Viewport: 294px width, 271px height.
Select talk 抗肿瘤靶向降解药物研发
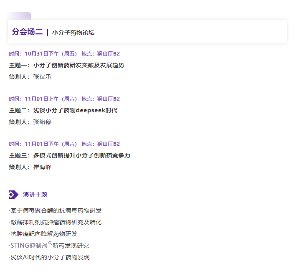pyautogui.click(x=44, y=234)
